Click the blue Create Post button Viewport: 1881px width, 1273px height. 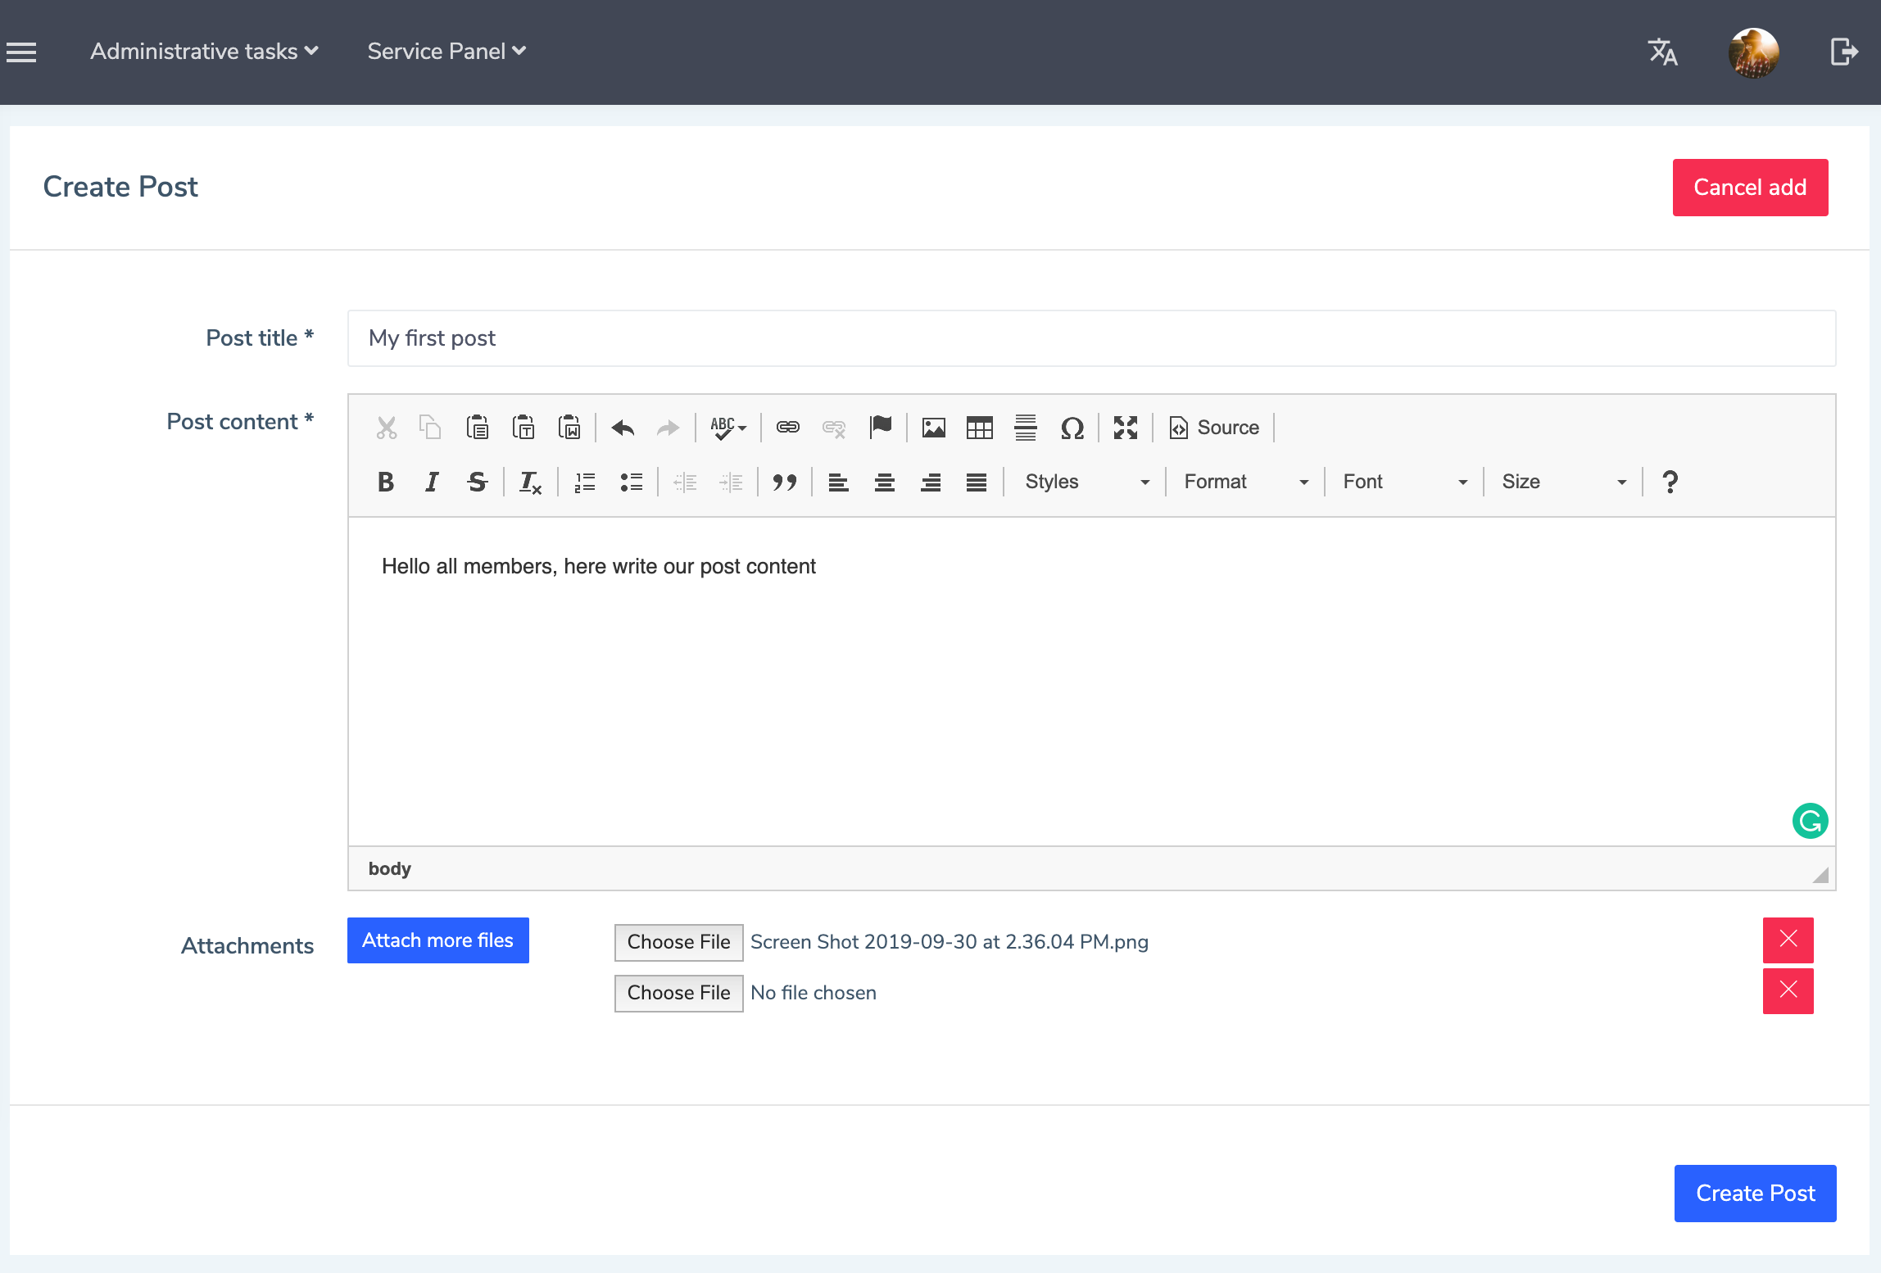(1756, 1194)
